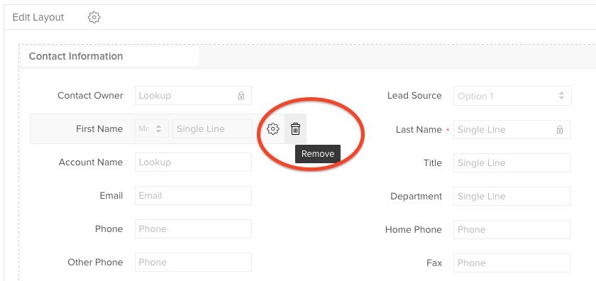Select the Account Name Lookup field

coord(193,162)
